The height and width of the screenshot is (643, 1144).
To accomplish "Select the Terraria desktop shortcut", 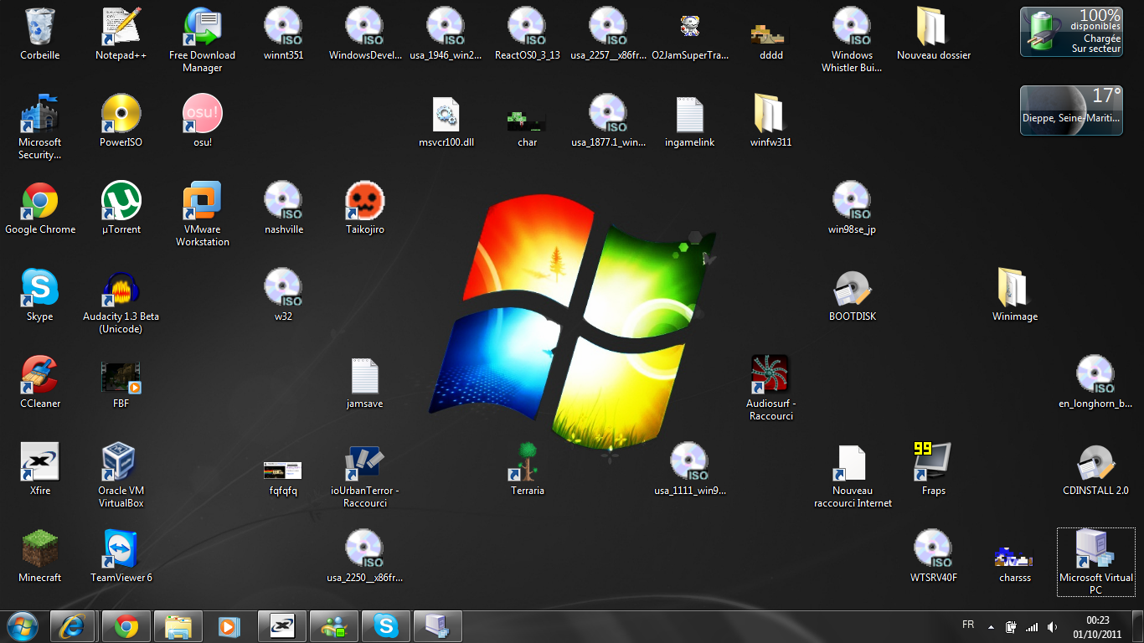I will click(527, 462).
